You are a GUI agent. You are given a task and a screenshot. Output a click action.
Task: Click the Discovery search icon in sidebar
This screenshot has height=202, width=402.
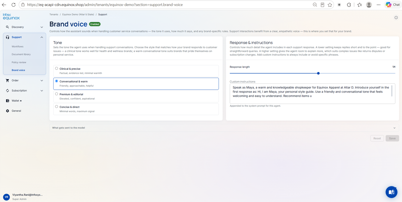7,27
